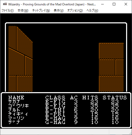This screenshot has width=132, height=135.
Task: Click the right brick wall in dungeon view
Action: pos(111,67)
